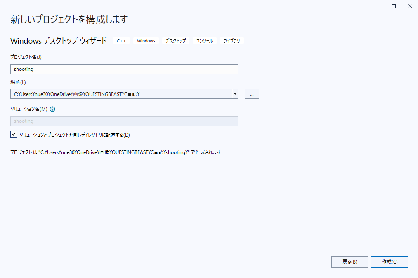Uncheck ソリューションとプロジェクトを同じディレクトリに配置する
Screen dimensions: 418x278
point(14,133)
